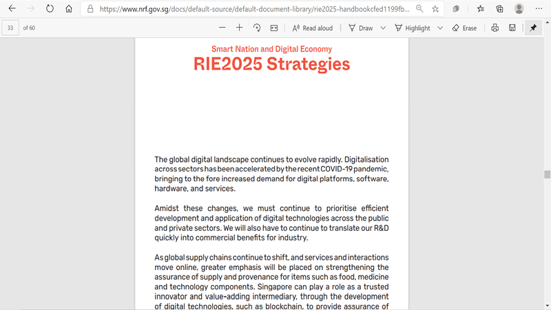This screenshot has height=310, width=551.
Task: Select the Draw tool
Action: (x=360, y=28)
